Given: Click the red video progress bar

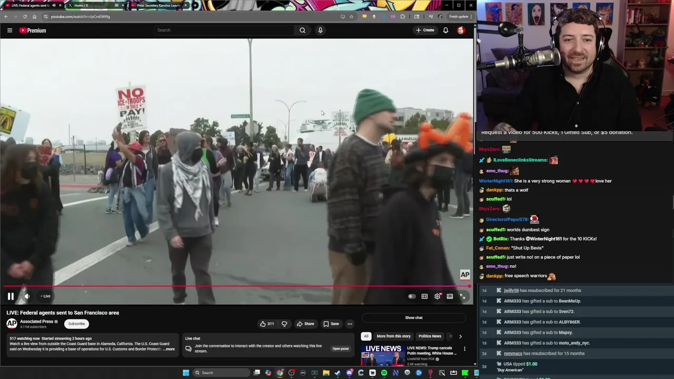Looking at the screenshot, I should (235, 286).
